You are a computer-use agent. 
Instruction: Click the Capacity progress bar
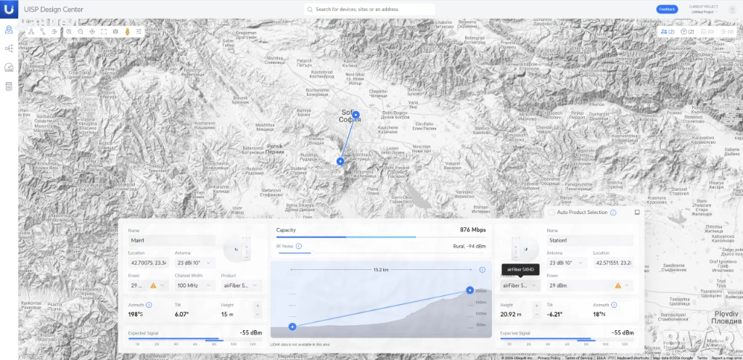381,237
